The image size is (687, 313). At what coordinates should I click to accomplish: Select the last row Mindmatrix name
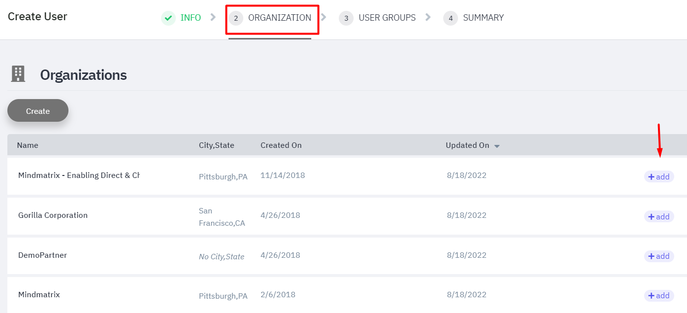(x=39, y=294)
